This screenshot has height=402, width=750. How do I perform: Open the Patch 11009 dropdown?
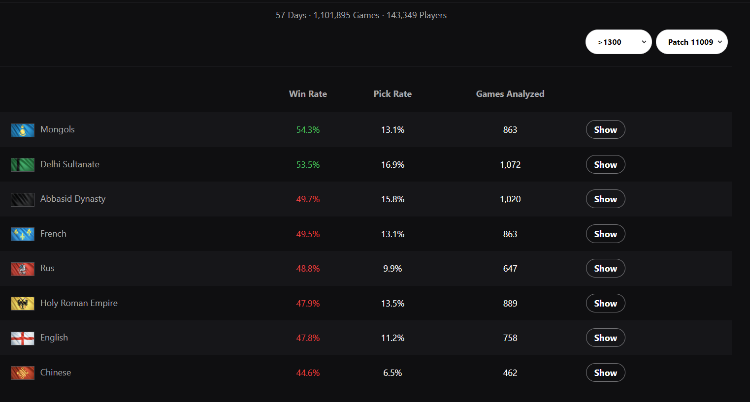tap(691, 42)
